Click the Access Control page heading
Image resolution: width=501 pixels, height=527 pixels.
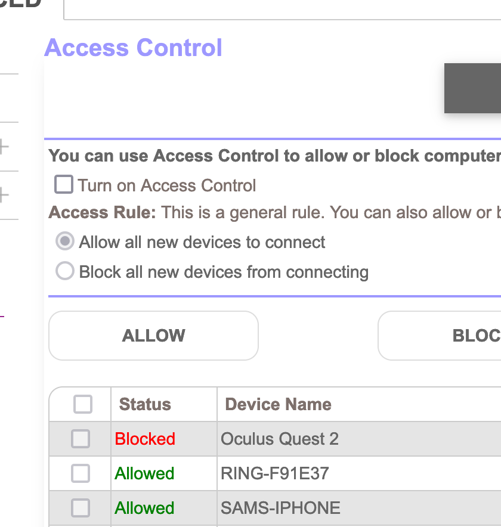click(x=133, y=48)
